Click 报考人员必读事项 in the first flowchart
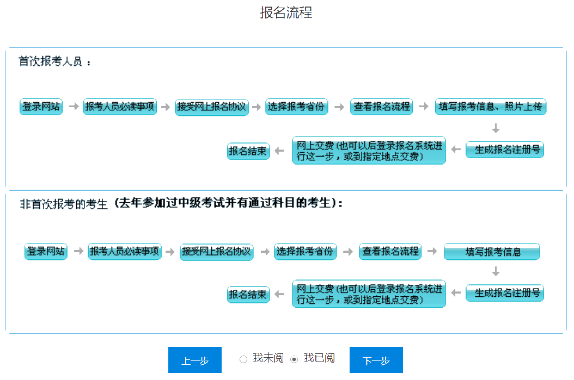 (x=120, y=107)
